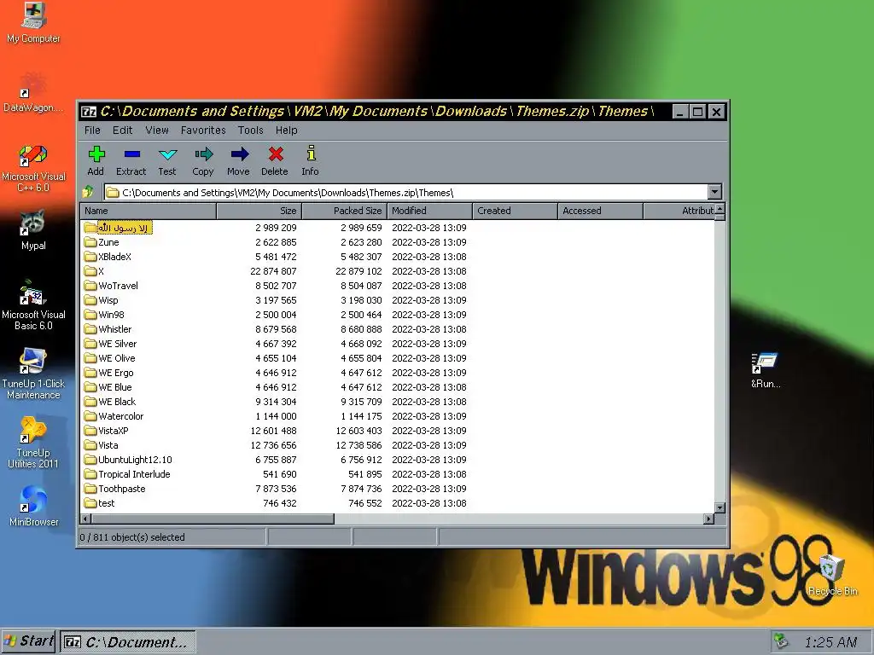
Task: Select the Copy toolbar icon
Action: [x=203, y=154]
